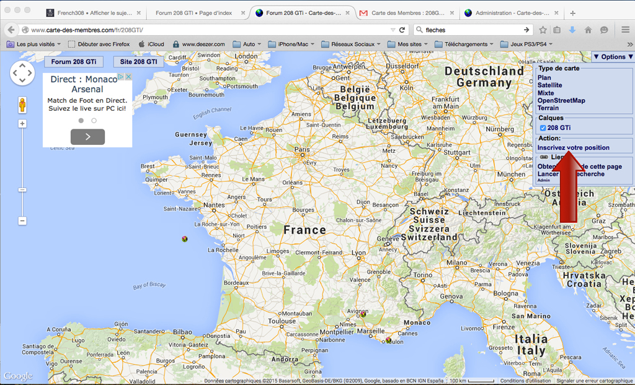Bookmark this page with the star icon
The height and width of the screenshot is (385, 635).
click(x=543, y=30)
